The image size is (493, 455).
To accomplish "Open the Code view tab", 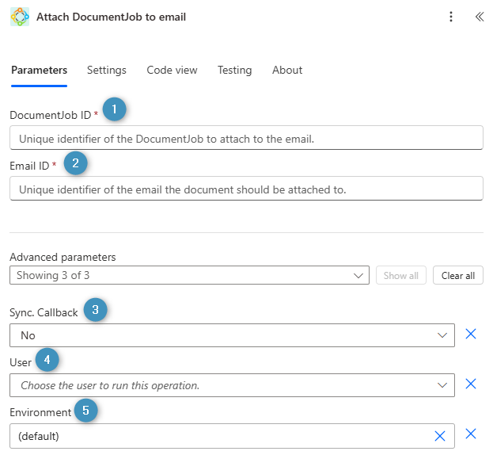I will (172, 70).
